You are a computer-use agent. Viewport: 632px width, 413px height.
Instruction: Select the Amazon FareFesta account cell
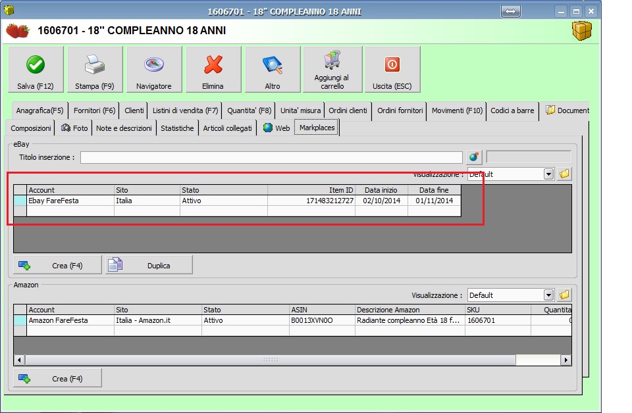70,320
